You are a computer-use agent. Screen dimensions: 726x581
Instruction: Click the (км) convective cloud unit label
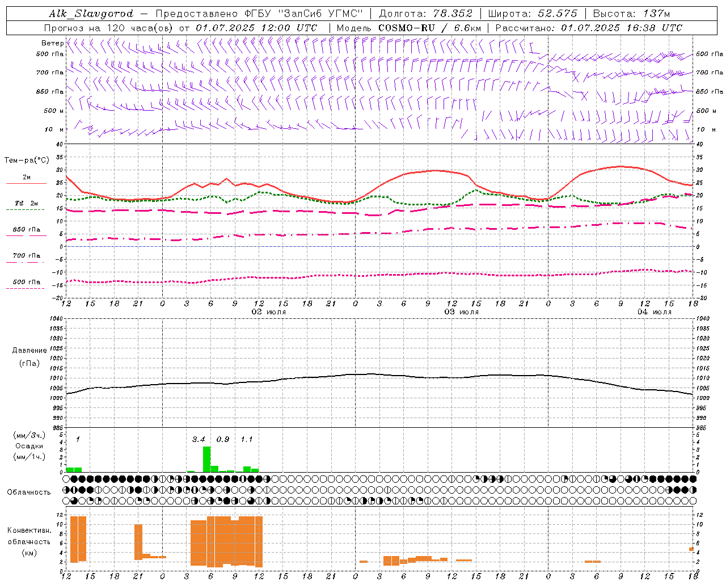[x=29, y=552]
